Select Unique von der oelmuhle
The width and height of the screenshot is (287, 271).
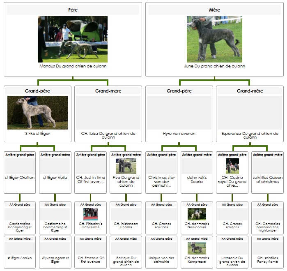pyautogui.click(x=161, y=259)
